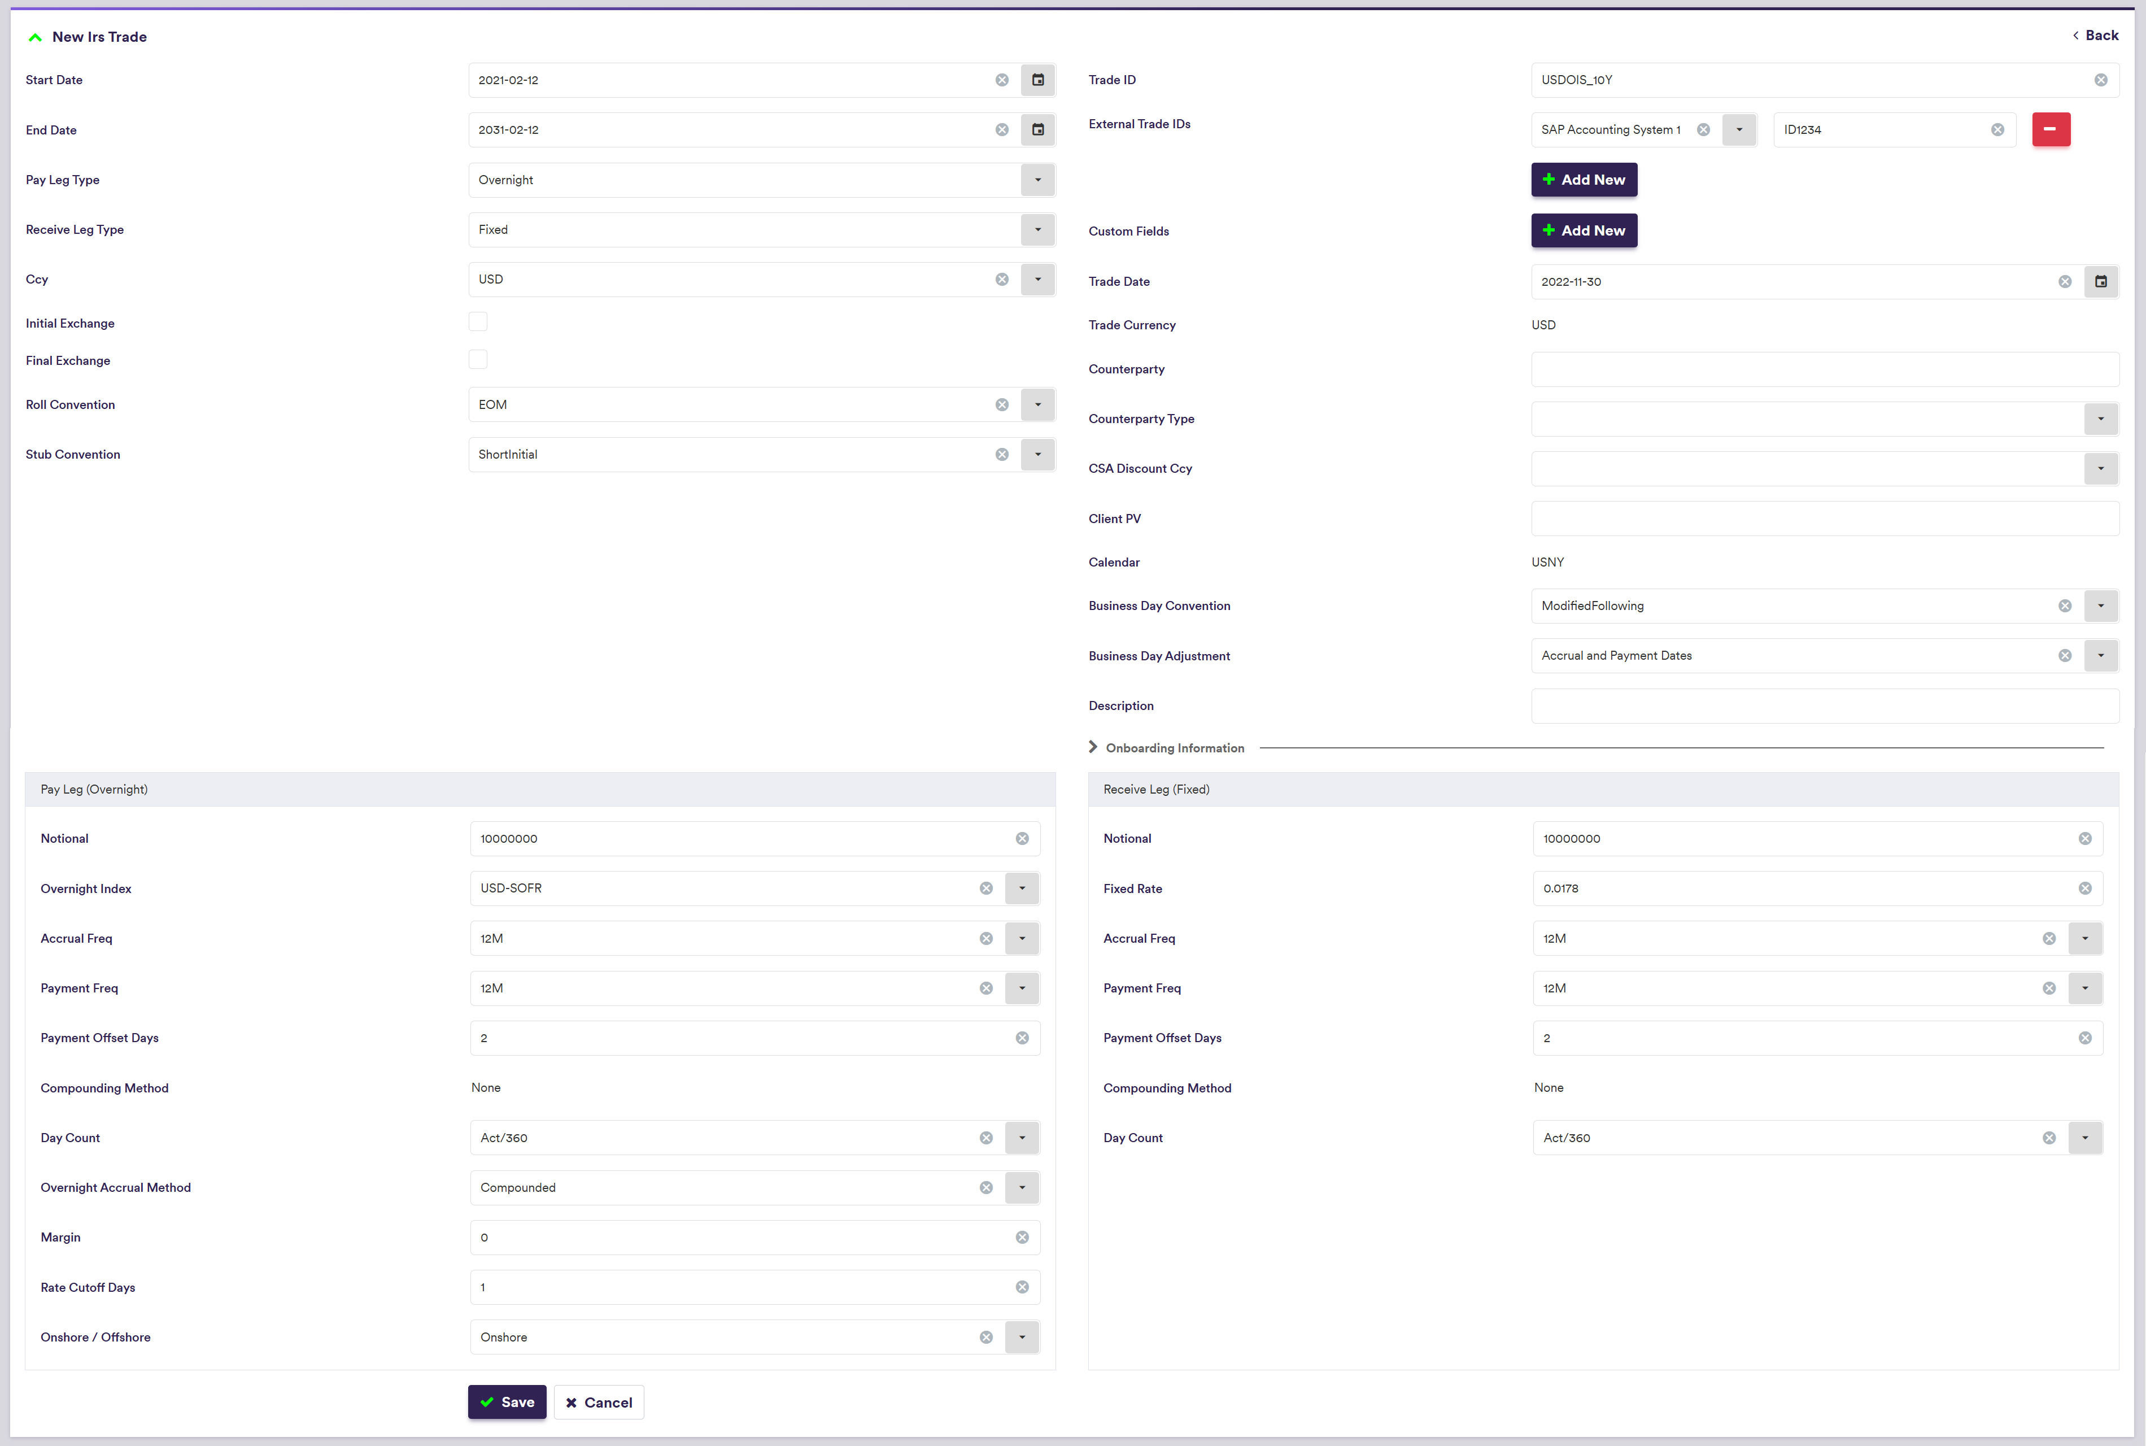Viewport: 2146px width, 1446px height.
Task: Open the Trade Date calendar picker
Action: pyautogui.click(x=2100, y=281)
